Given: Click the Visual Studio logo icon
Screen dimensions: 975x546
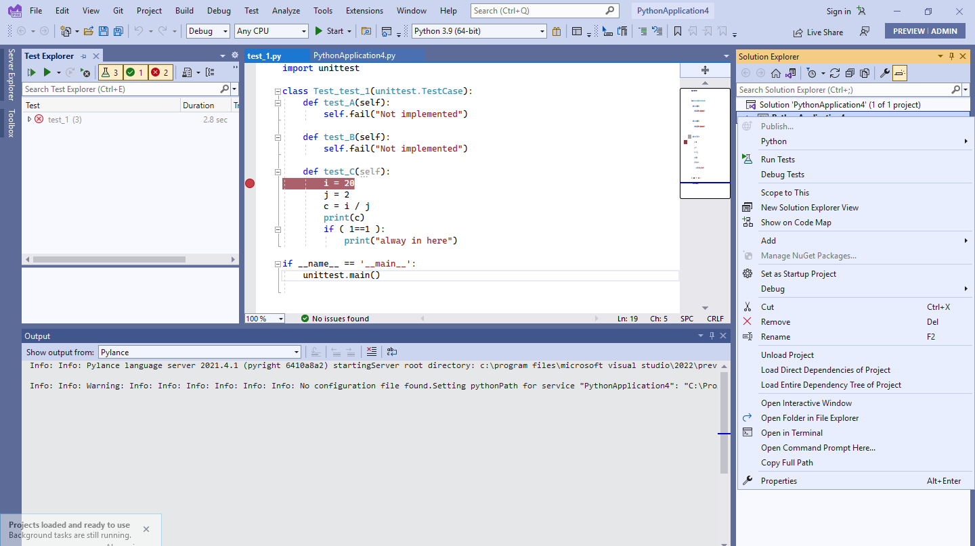Looking at the screenshot, I should pyautogui.click(x=14, y=11).
